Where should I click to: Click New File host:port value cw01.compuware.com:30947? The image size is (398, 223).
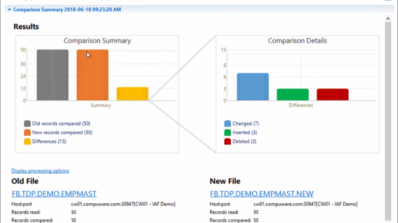tap(305, 204)
